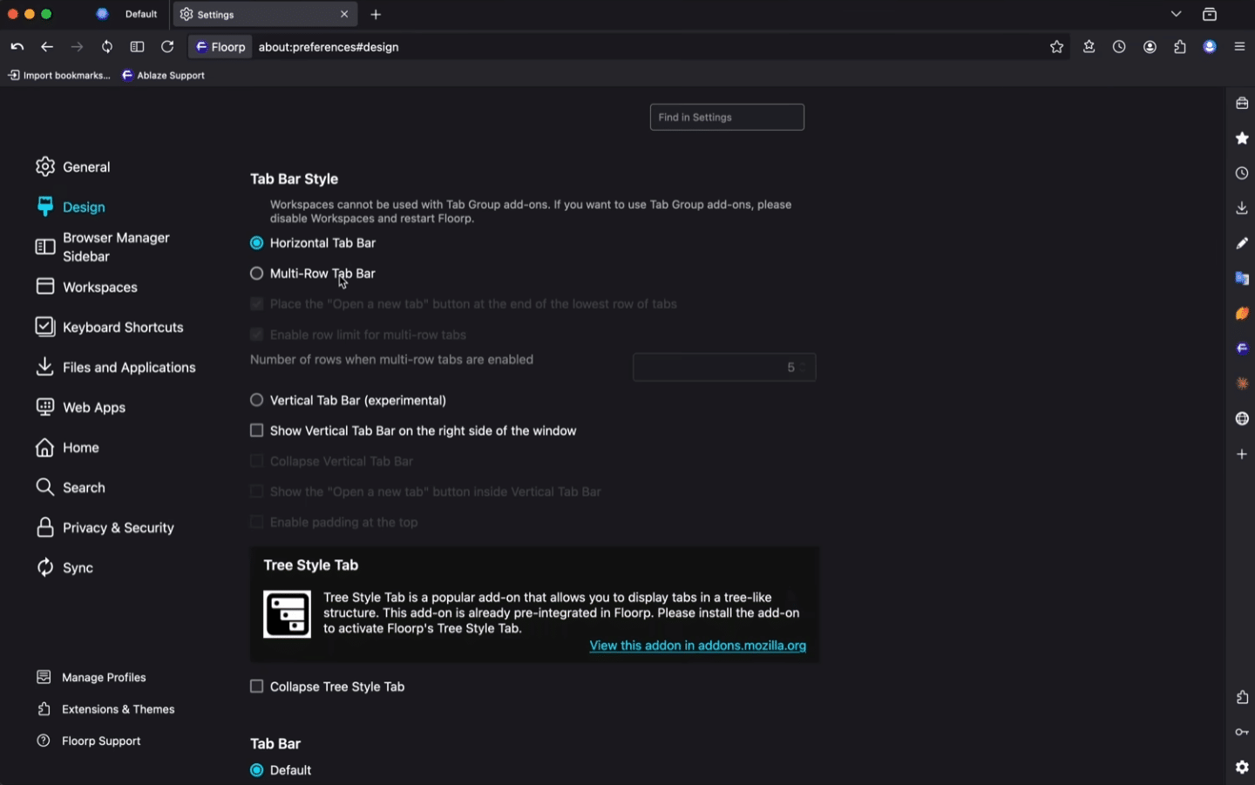
Task: Go back using the left arrow button
Action: tap(47, 47)
